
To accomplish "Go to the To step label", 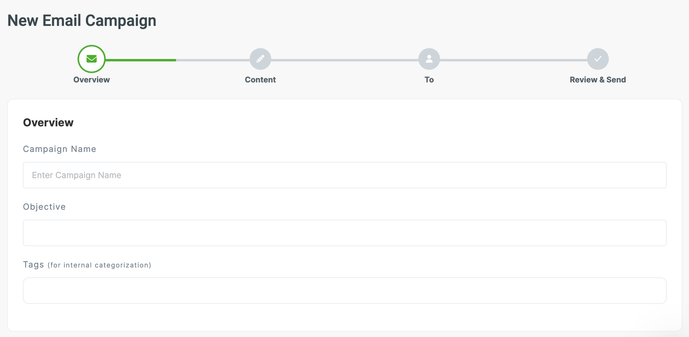I will click(429, 80).
